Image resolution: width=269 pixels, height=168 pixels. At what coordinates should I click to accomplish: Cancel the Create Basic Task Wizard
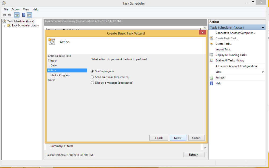pos(196,138)
